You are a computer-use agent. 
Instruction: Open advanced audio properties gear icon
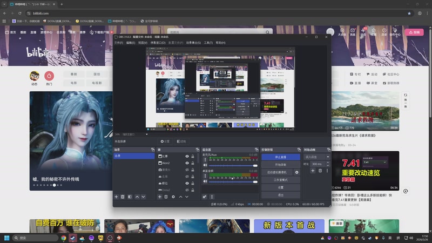(x=205, y=197)
